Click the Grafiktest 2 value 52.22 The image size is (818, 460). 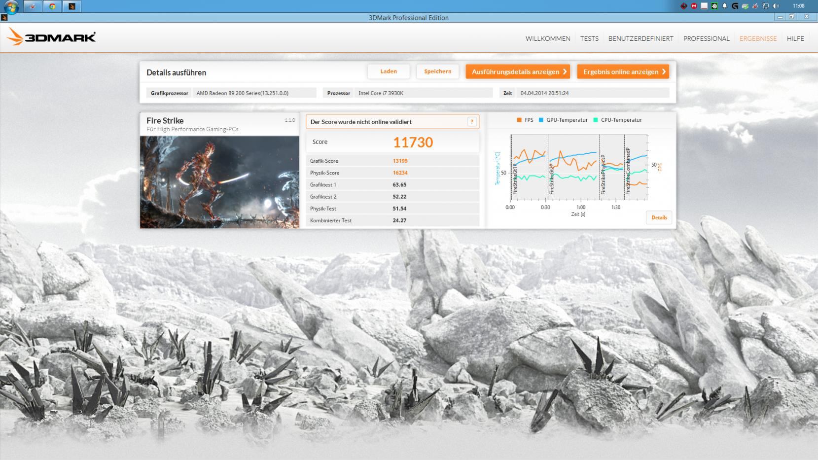click(399, 196)
